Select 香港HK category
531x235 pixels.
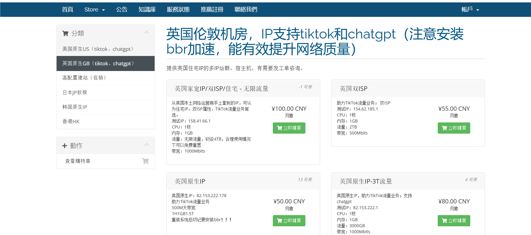pyautogui.click(x=106, y=121)
